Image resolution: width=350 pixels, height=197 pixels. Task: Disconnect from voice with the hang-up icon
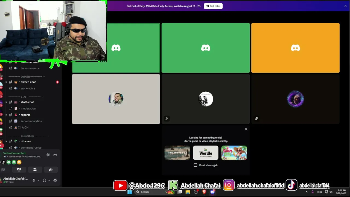pyautogui.click(x=55, y=155)
